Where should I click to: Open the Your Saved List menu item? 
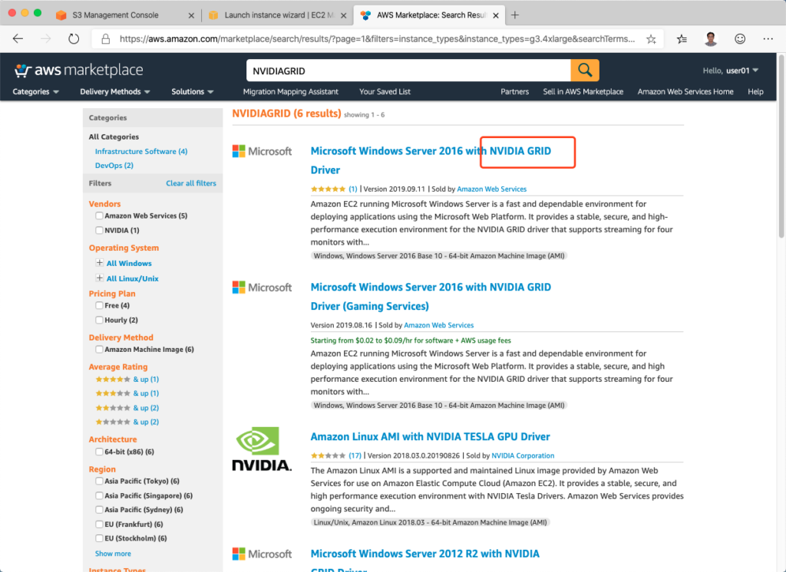click(385, 92)
